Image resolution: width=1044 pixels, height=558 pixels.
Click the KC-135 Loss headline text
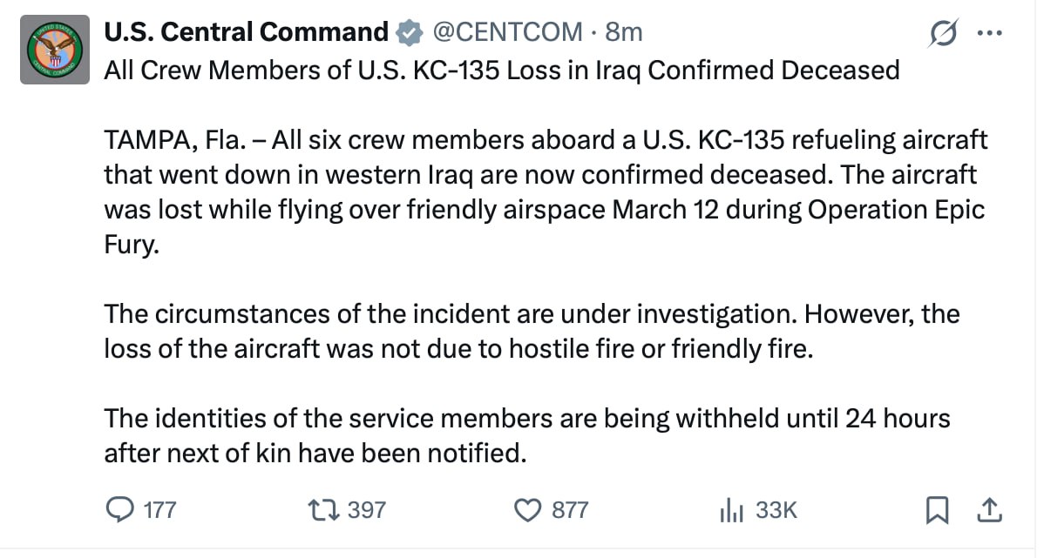click(501, 70)
